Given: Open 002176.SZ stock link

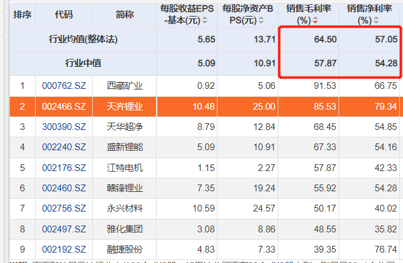Looking at the screenshot, I should pyautogui.click(x=64, y=167).
